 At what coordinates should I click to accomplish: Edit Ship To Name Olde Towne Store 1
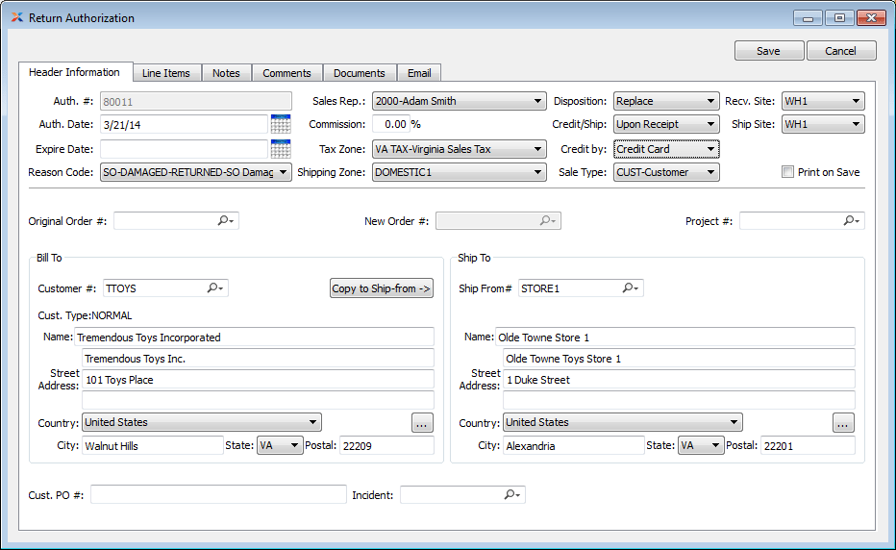(x=676, y=337)
